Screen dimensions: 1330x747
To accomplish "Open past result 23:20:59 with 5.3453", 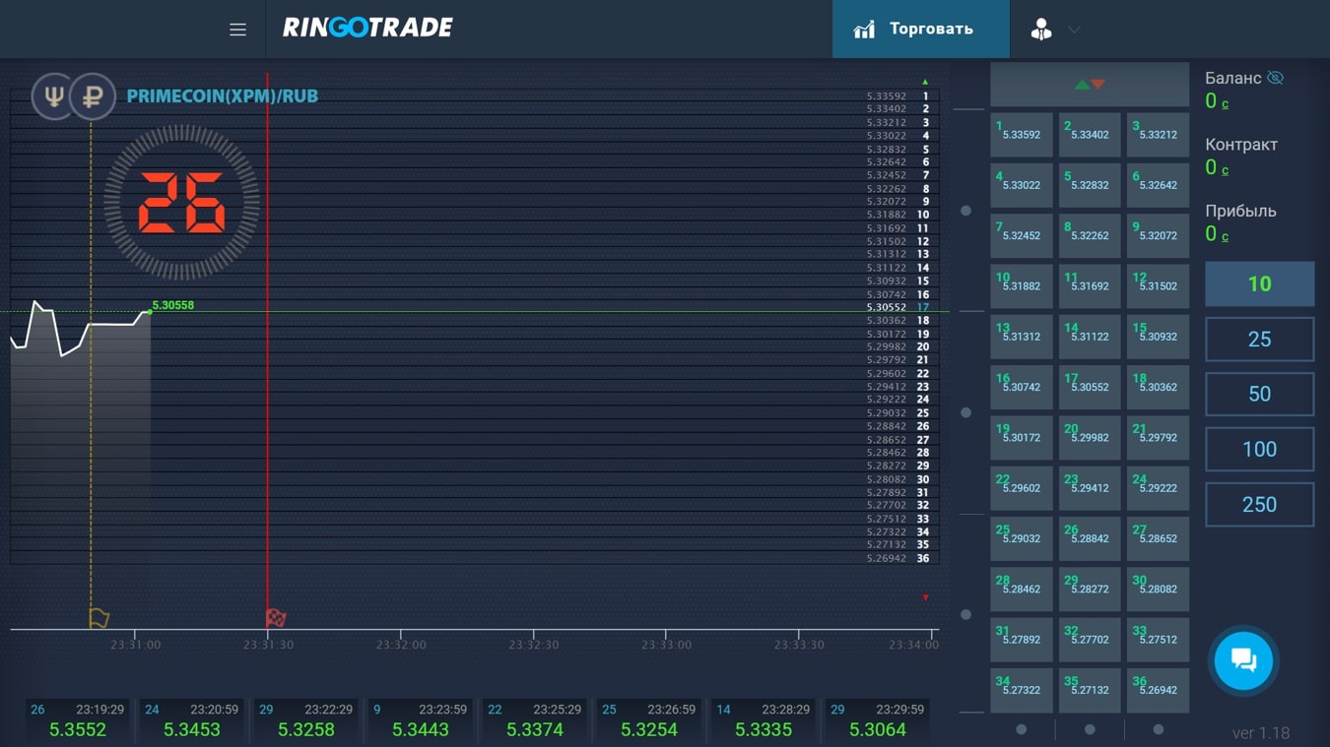I will [192, 720].
